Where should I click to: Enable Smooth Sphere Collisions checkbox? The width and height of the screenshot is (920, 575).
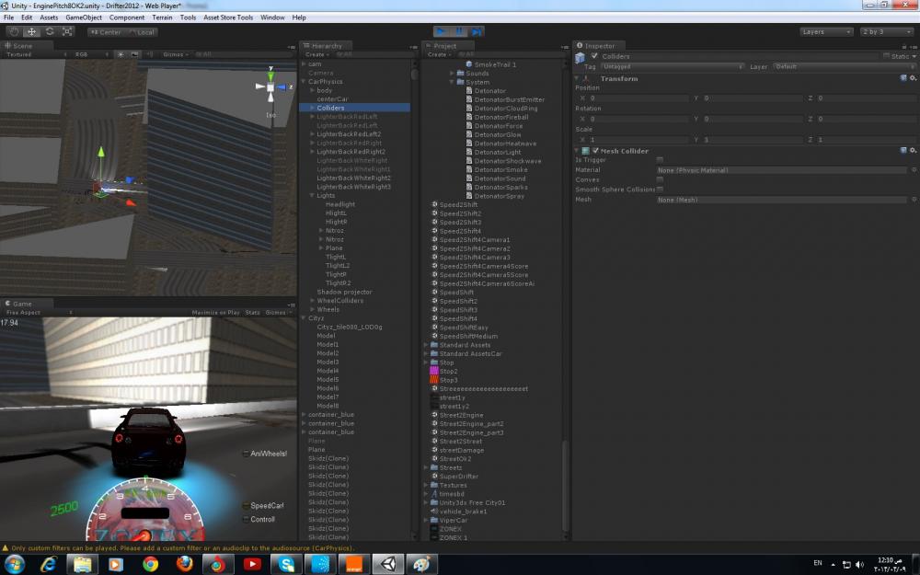coord(660,190)
